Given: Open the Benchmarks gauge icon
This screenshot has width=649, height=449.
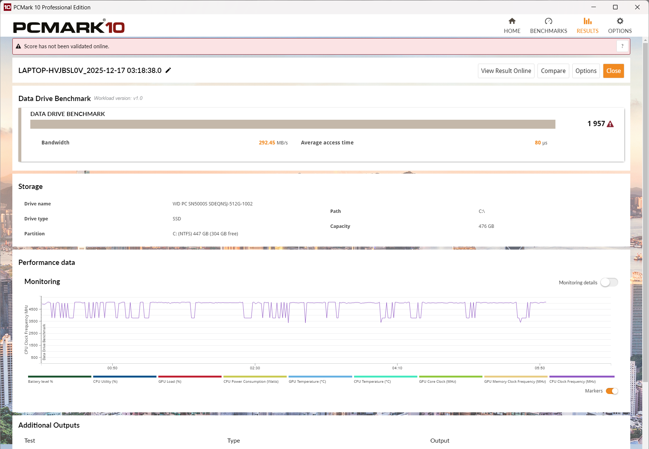Looking at the screenshot, I should (x=548, y=21).
